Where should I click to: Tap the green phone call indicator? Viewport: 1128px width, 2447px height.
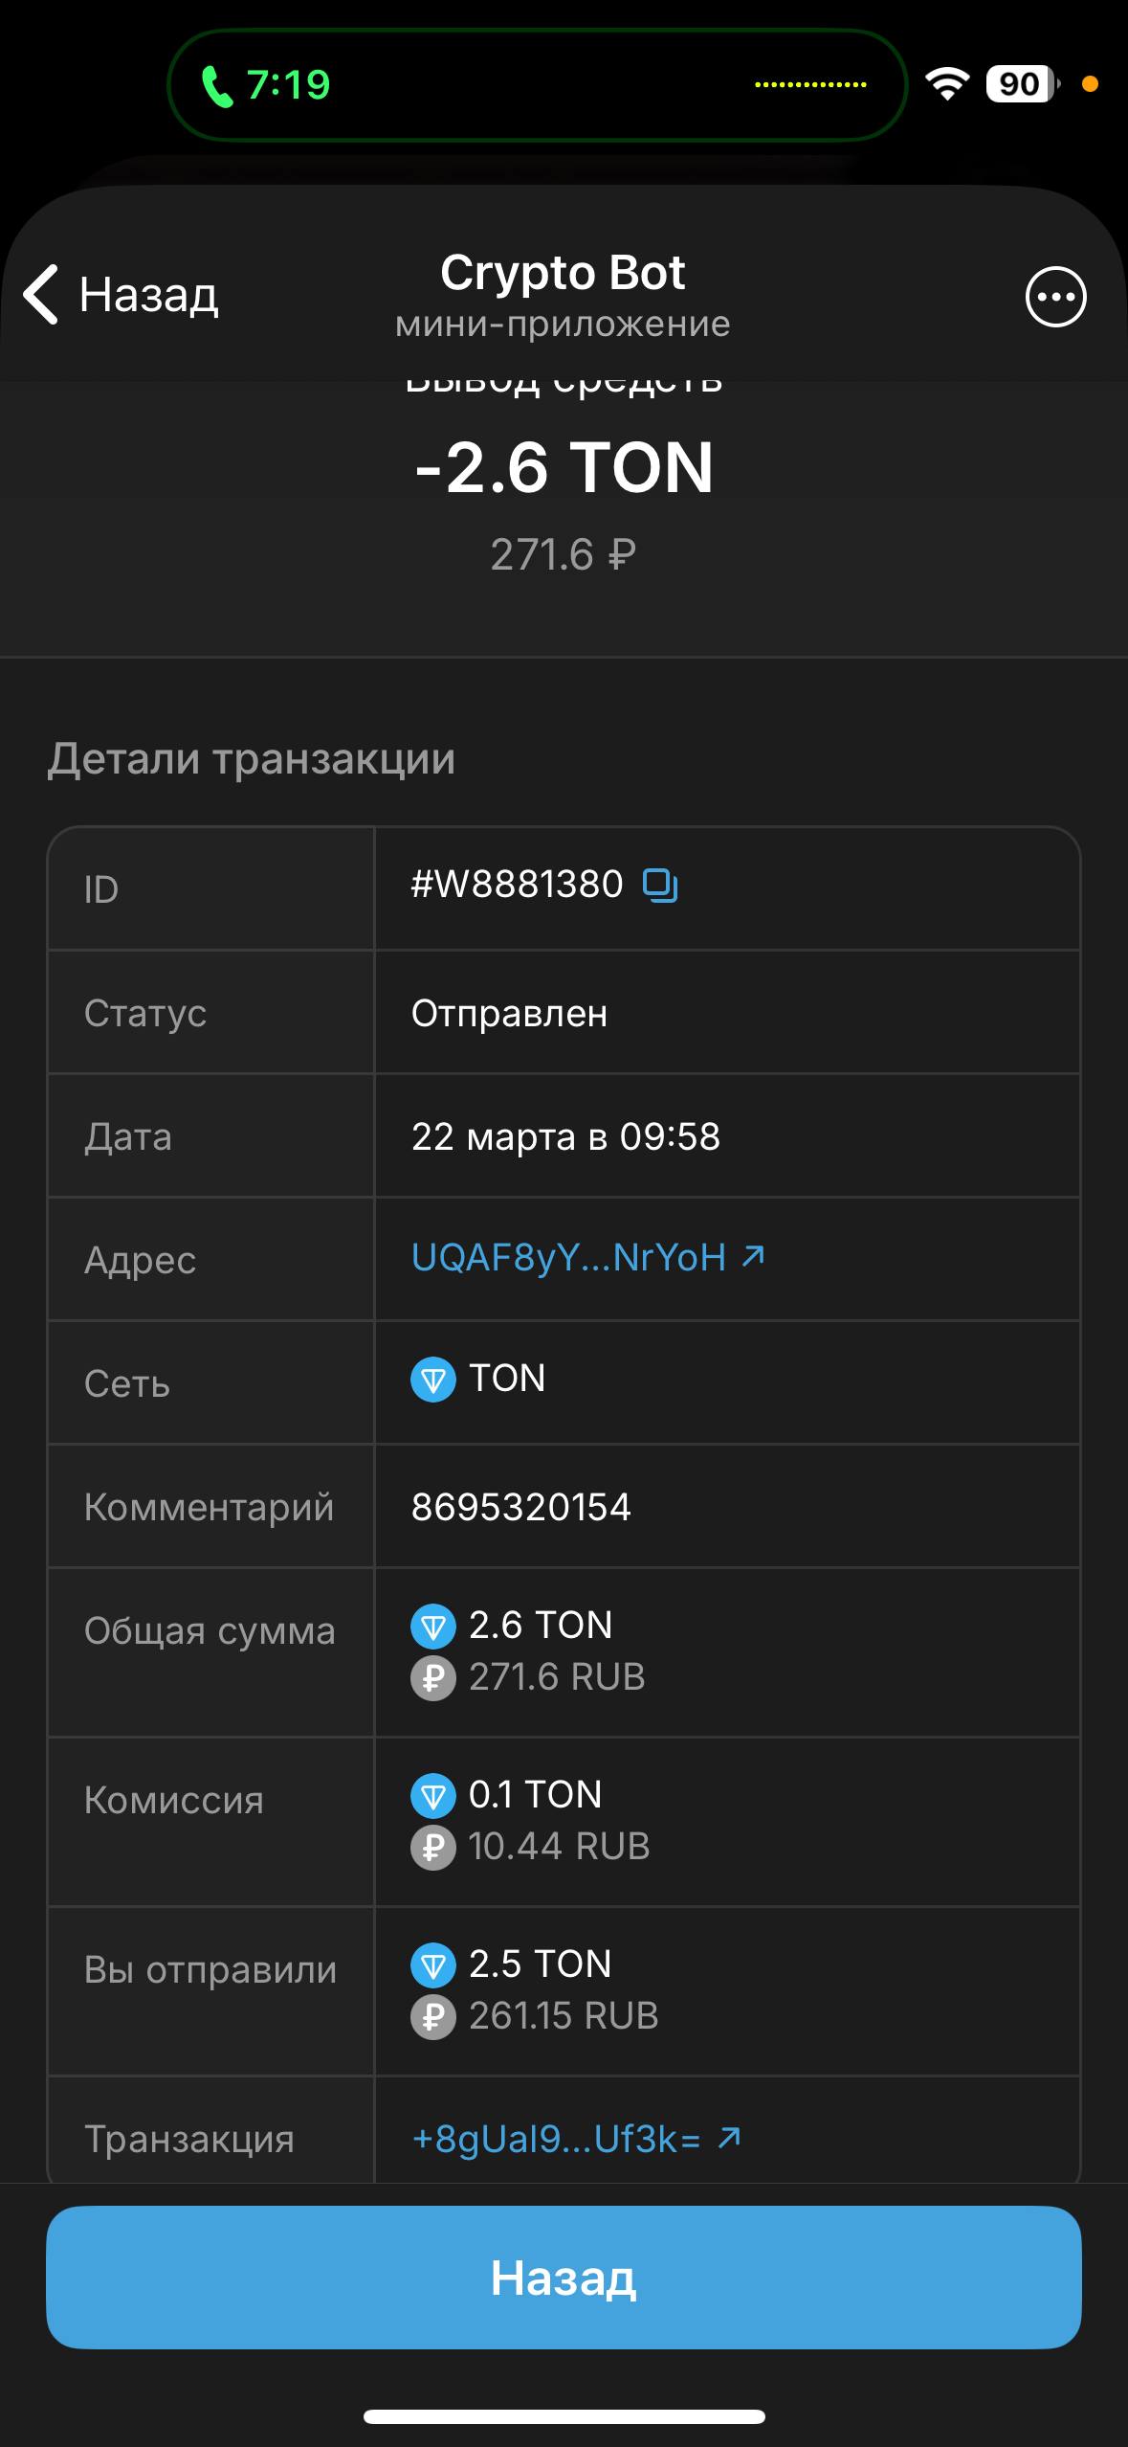pyautogui.click(x=218, y=86)
